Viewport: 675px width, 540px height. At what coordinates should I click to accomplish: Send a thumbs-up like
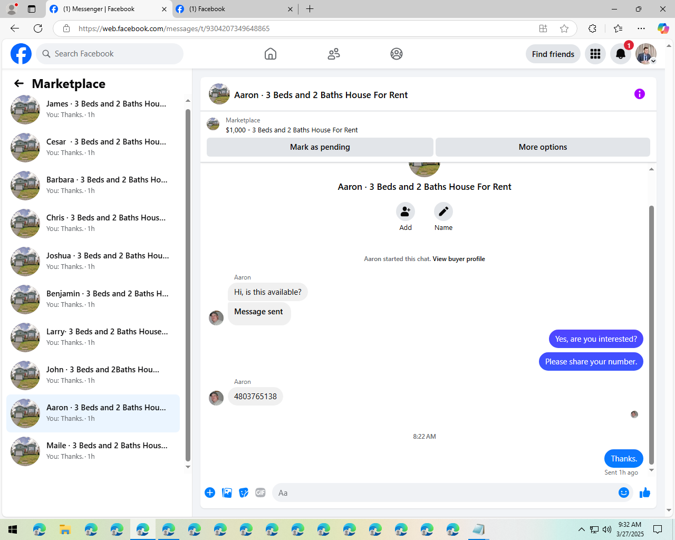tap(645, 493)
